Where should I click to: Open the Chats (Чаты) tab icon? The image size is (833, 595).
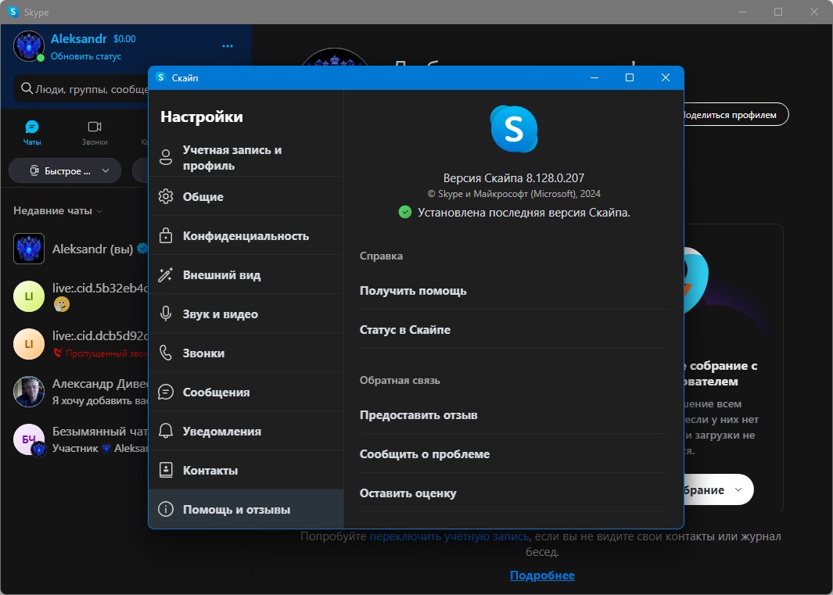coord(32,127)
